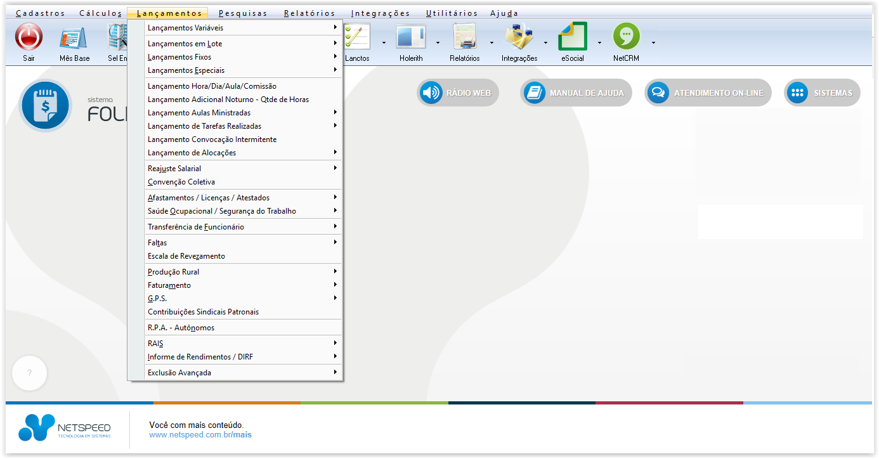The height and width of the screenshot is (459, 879).
Task: Expand the Faltas submenu
Action: [x=244, y=243]
